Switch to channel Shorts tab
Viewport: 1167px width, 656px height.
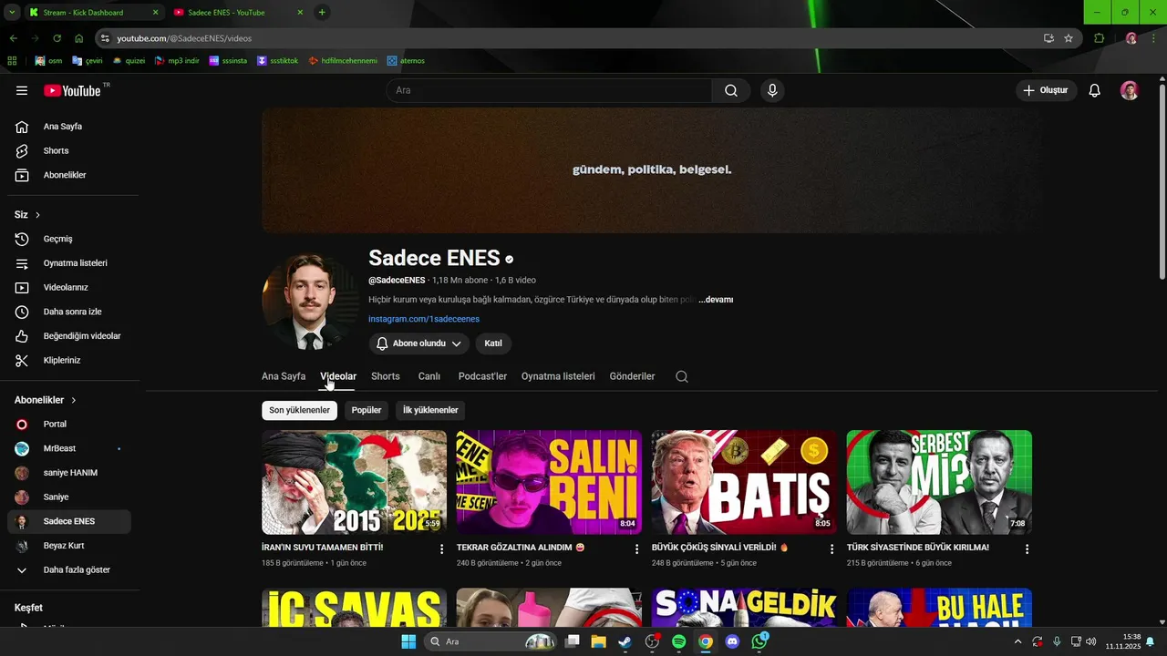point(386,376)
